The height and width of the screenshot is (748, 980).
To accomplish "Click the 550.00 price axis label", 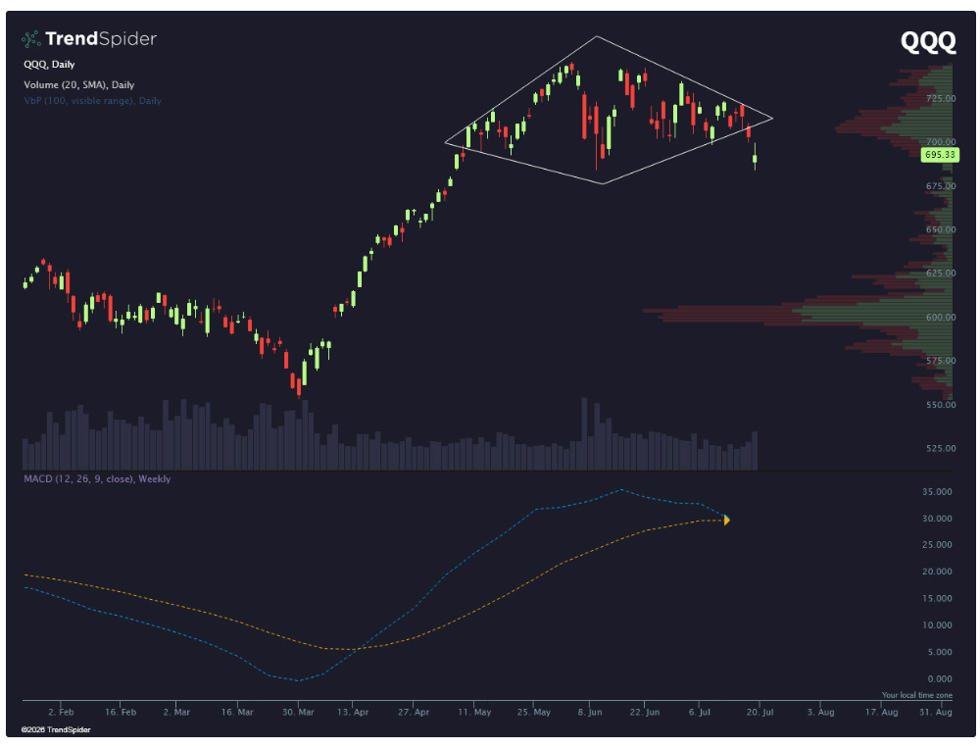I will [x=941, y=405].
